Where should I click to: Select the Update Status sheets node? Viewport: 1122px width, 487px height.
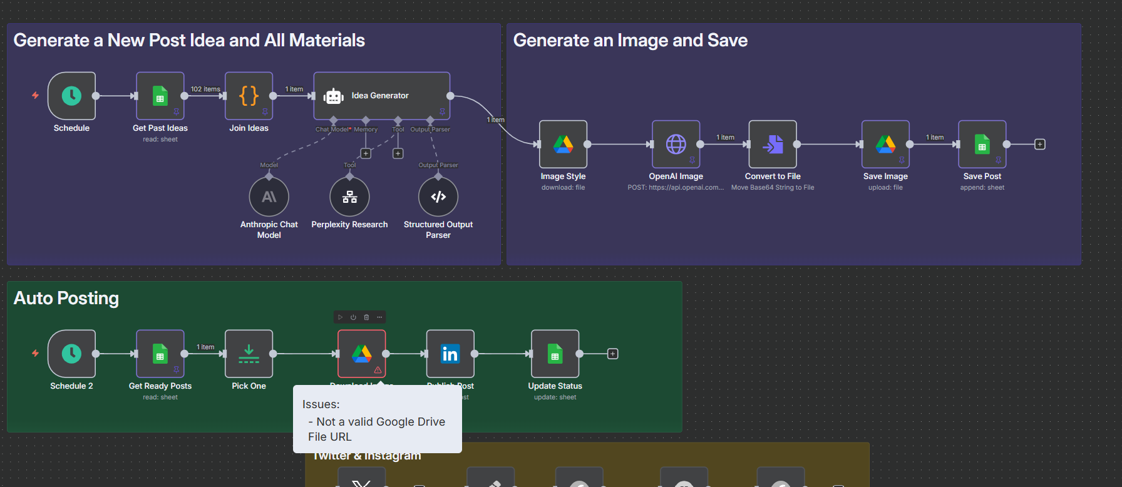555,354
